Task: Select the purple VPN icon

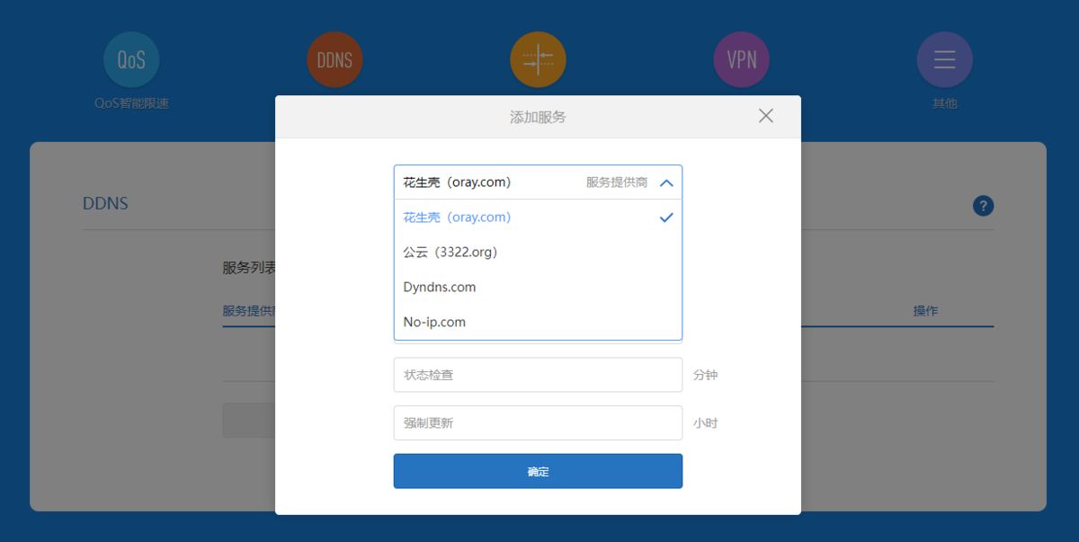Action: point(742,60)
